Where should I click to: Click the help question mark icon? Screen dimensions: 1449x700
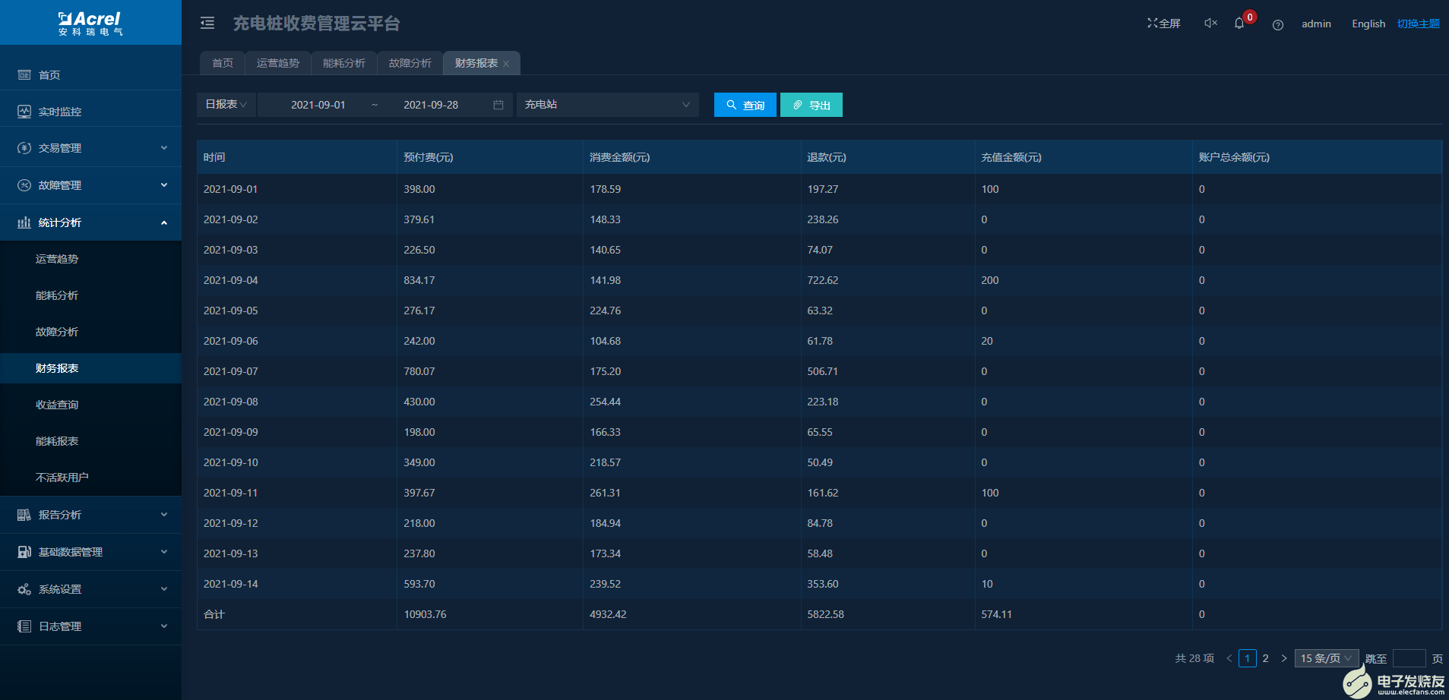point(1278,25)
